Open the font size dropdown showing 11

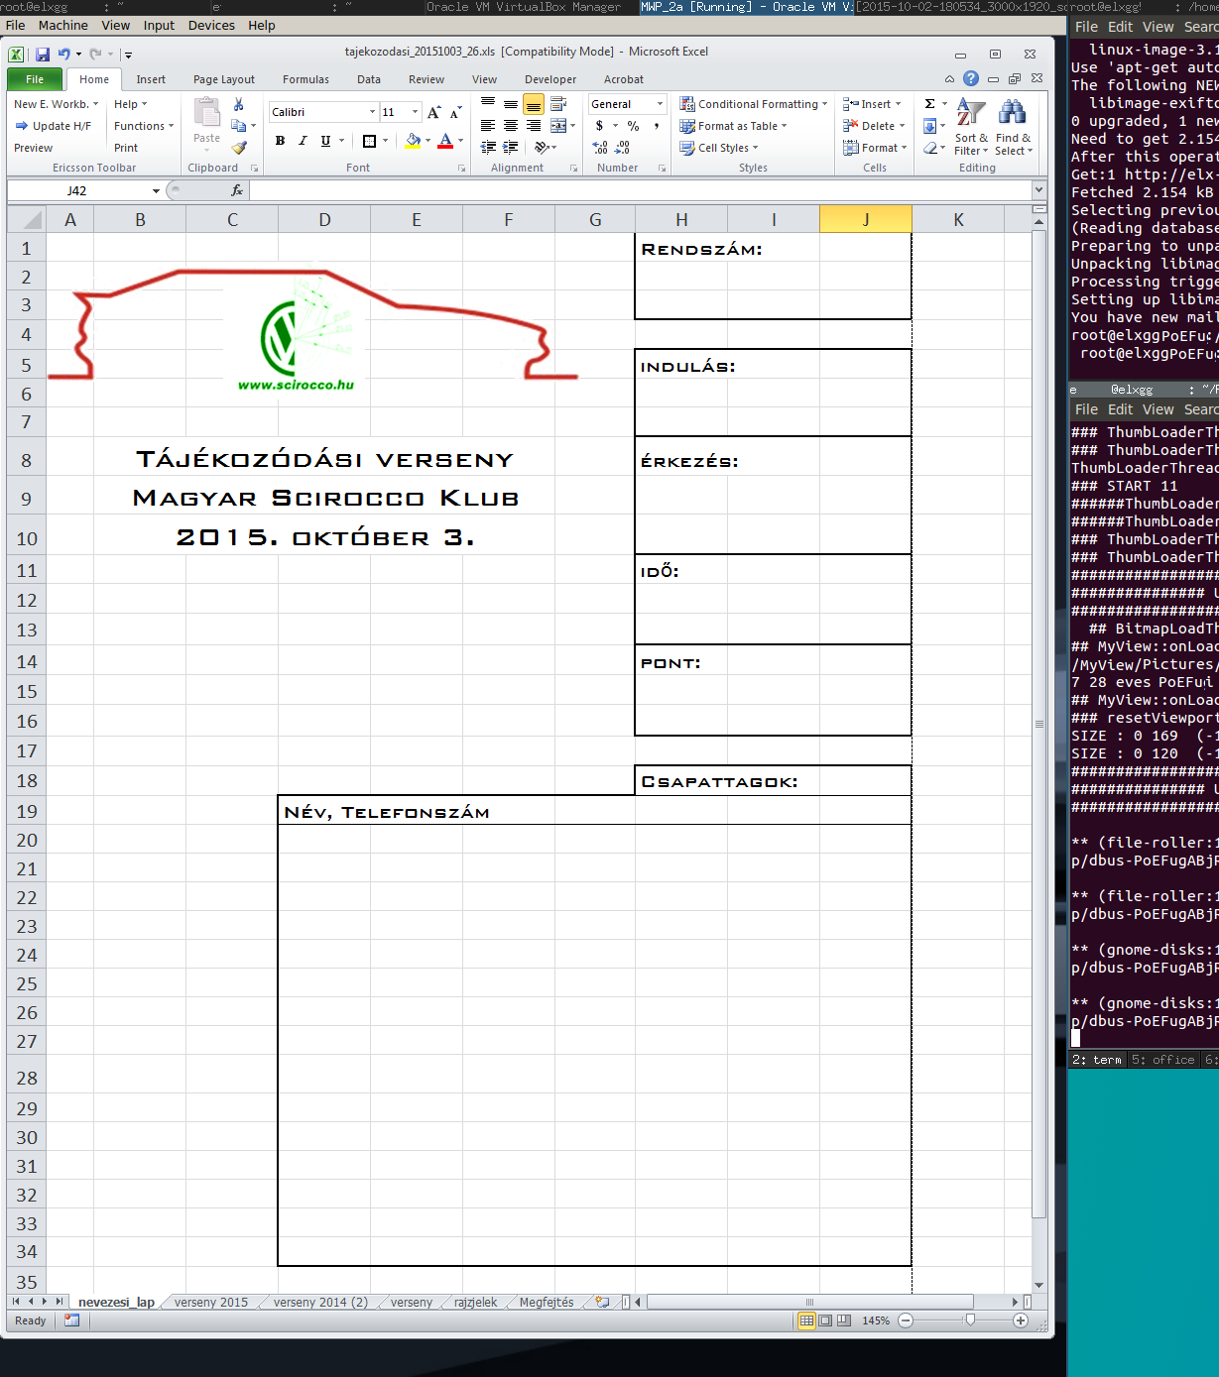tap(415, 112)
